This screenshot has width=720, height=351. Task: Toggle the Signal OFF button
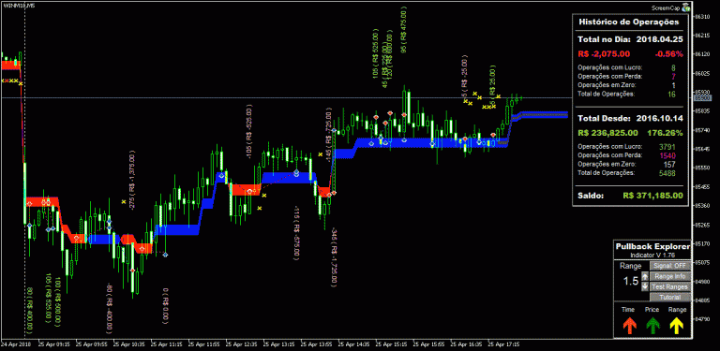click(670, 266)
